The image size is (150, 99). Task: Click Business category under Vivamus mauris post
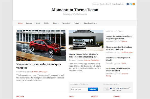pyautogui.click(x=125, y=52)
